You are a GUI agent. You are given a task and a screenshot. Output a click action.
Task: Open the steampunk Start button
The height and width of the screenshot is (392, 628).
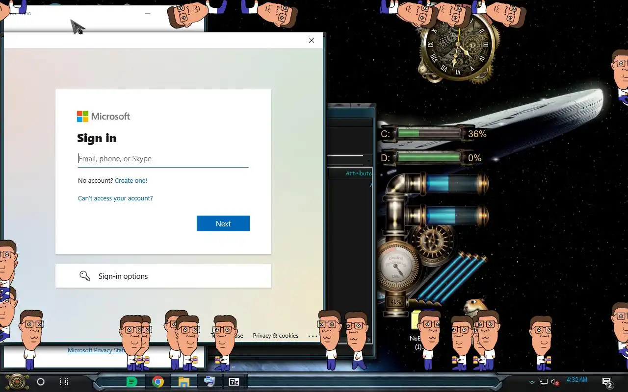17,382
